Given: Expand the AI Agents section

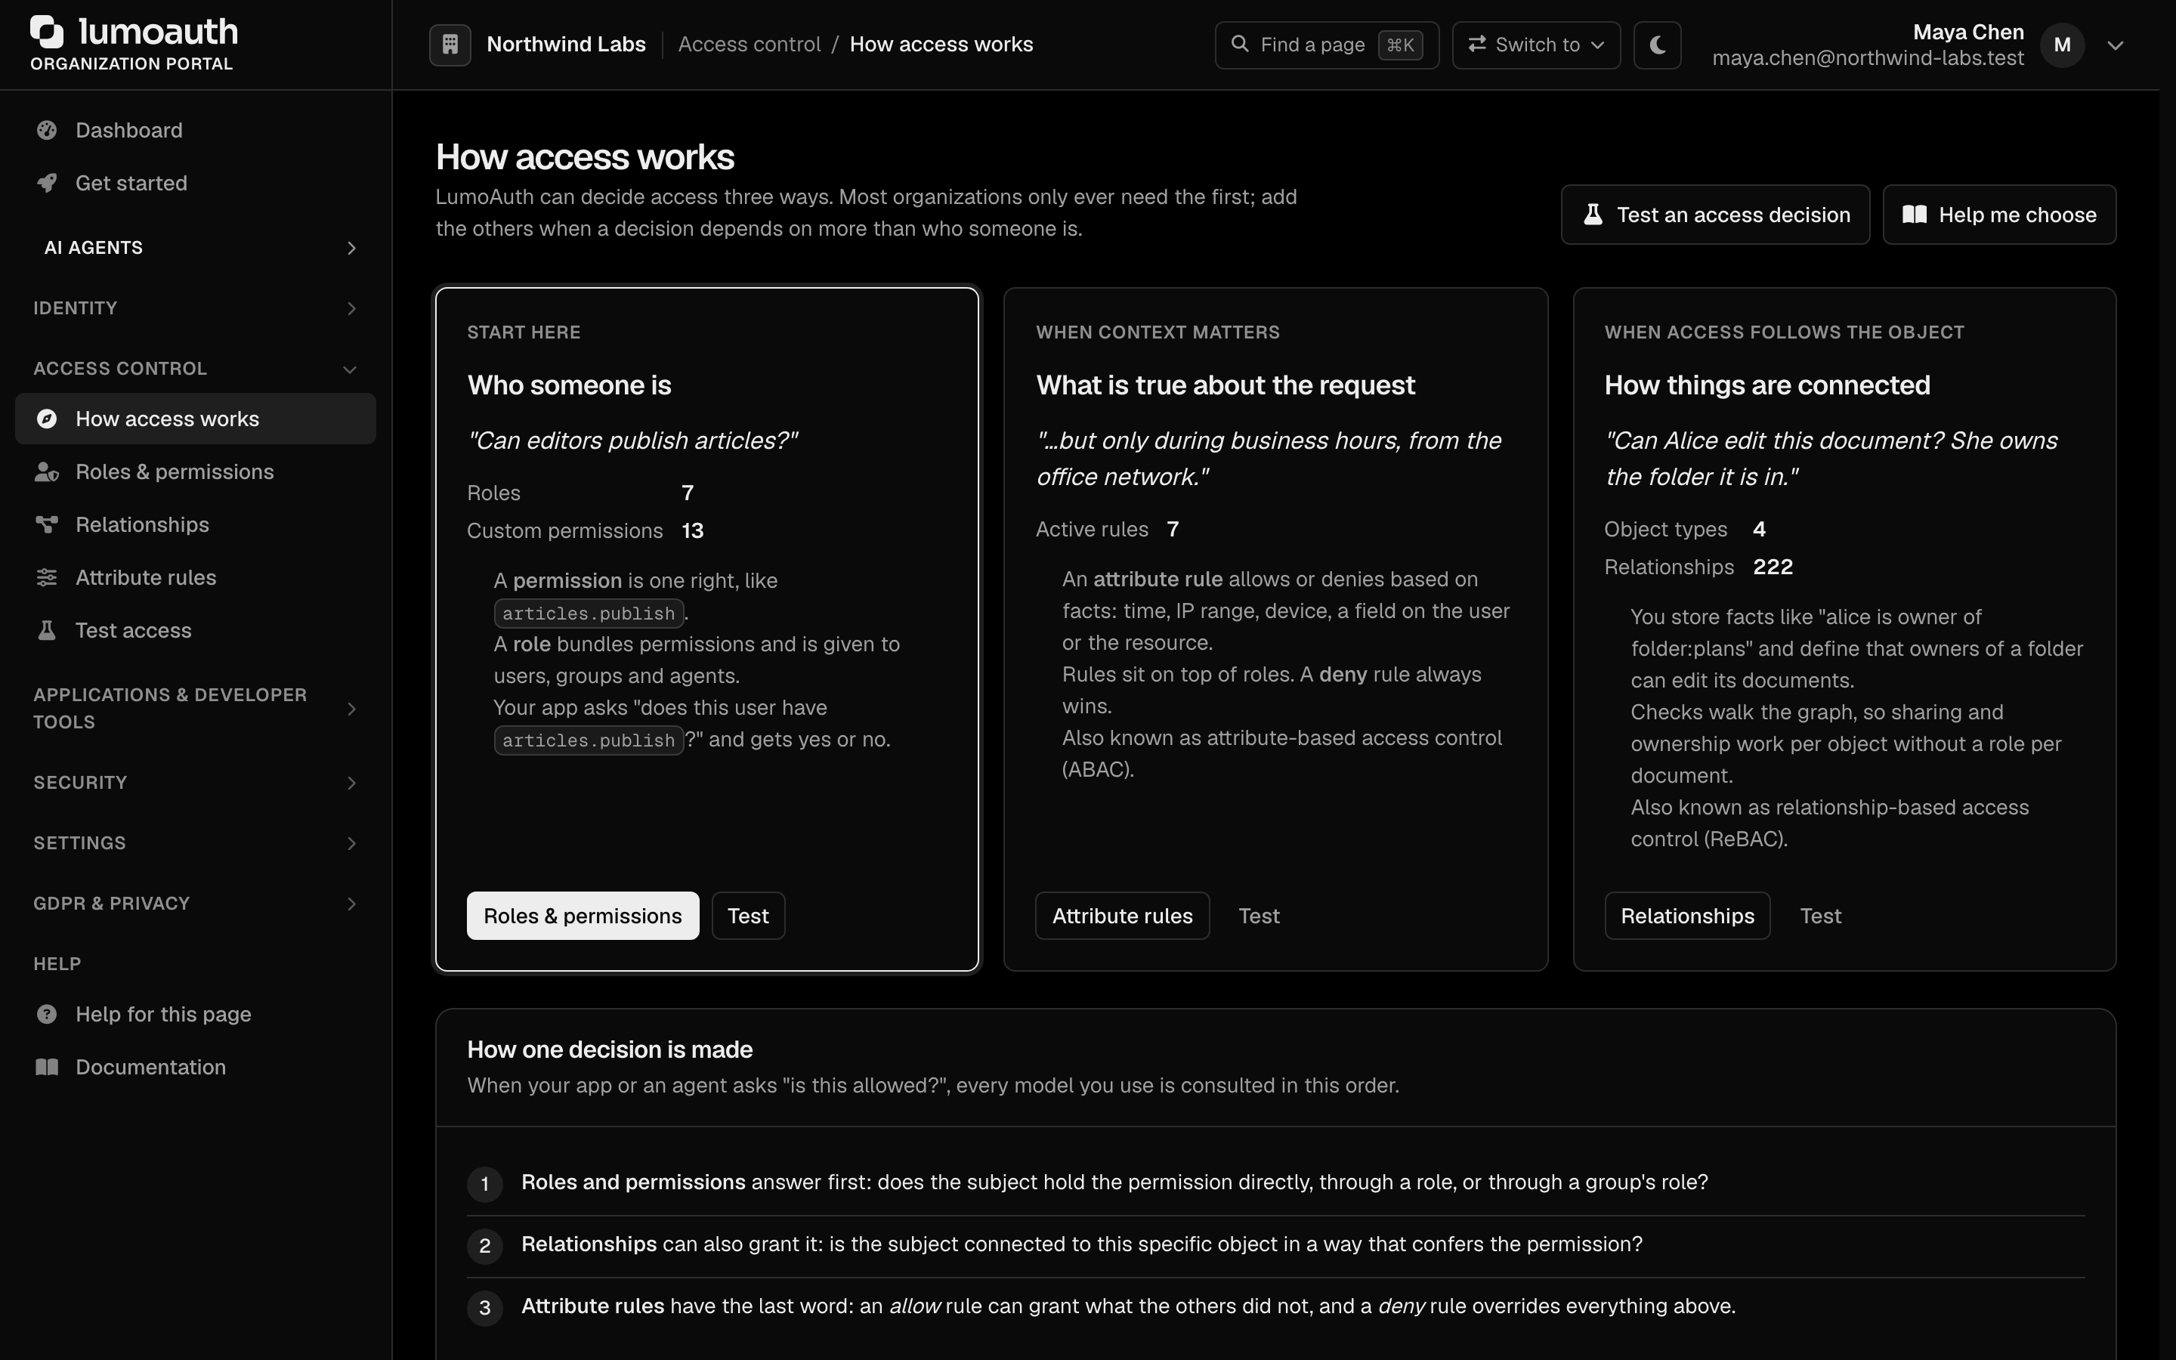Looking at the screenshot, I should pyautogui.click(x=195, y=247).
